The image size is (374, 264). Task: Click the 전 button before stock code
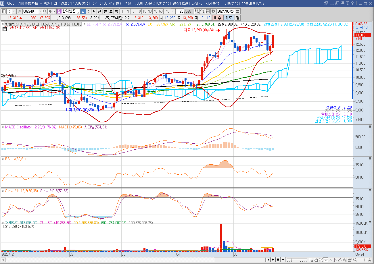[19, 11]
